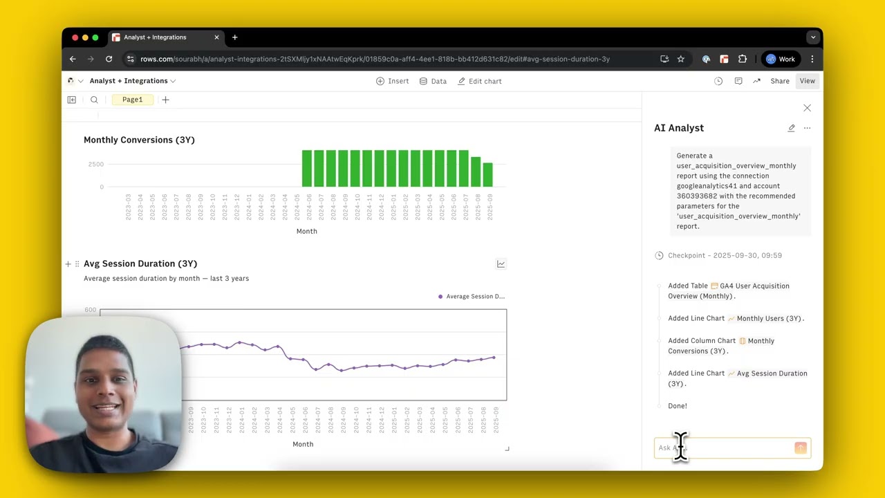885x498 pixels.
Task: Click Edit chart in the toolbar
Action: tap(480, 81)
